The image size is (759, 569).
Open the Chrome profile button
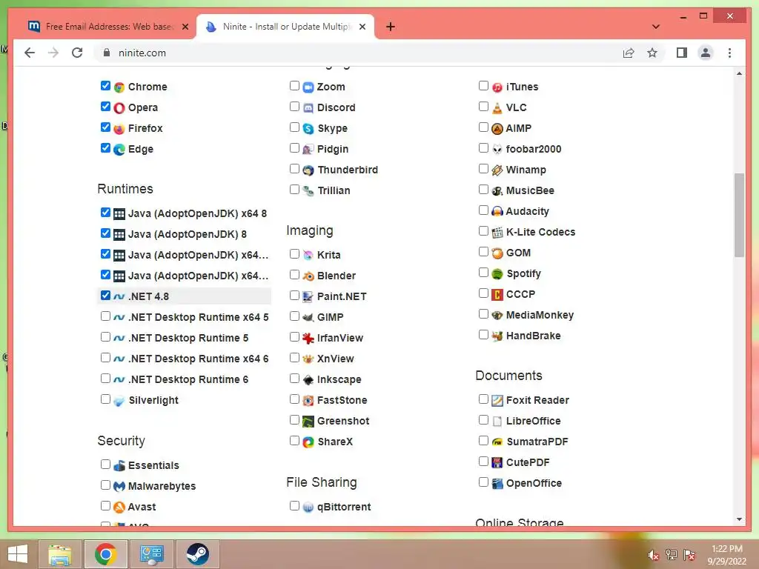(x=706, y=53)
